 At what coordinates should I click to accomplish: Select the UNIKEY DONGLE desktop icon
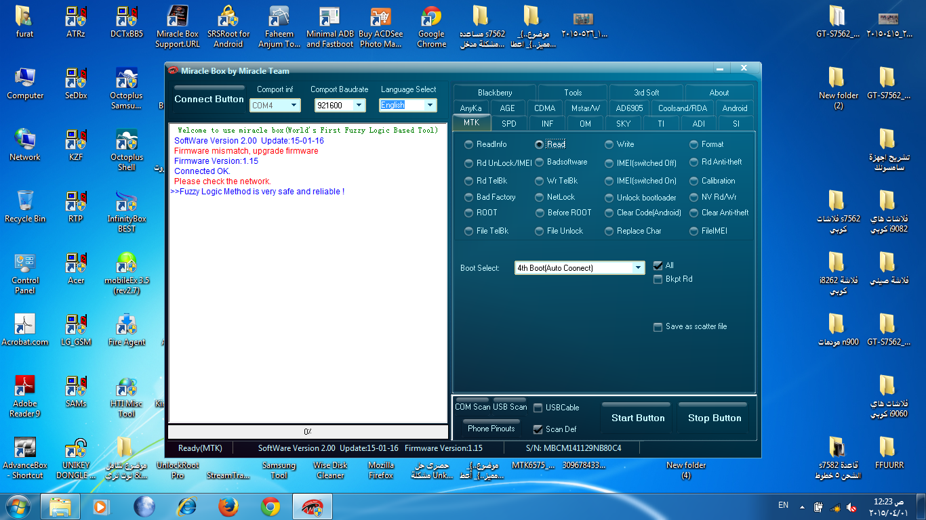click(76, 458)
